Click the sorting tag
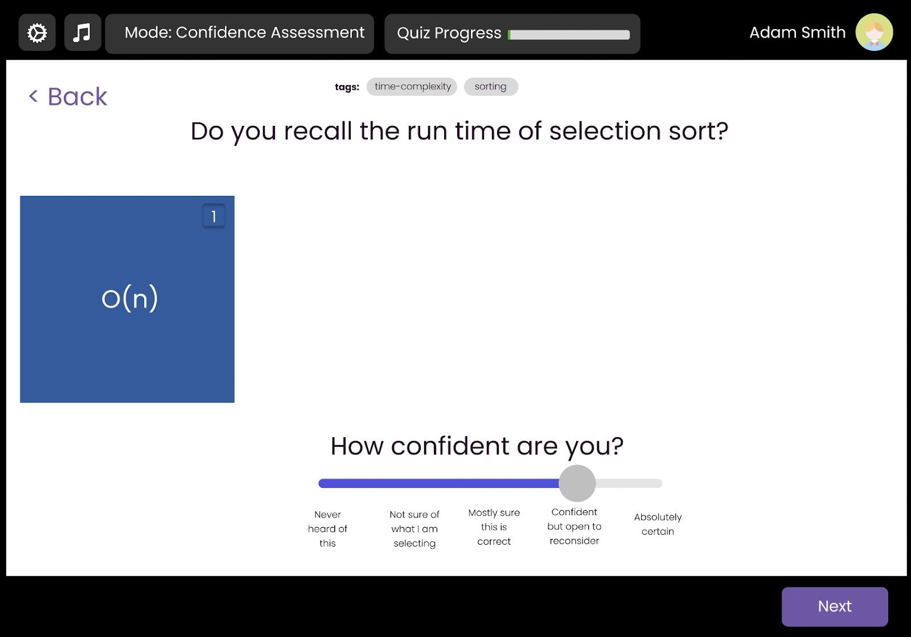This screenshot has width=911, height=637. pos(490,87)
